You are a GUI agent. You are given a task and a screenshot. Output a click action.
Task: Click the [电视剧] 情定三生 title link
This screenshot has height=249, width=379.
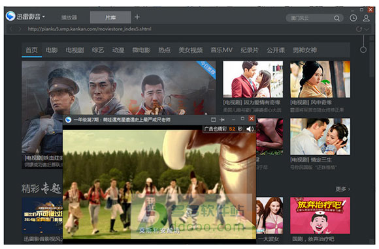pyautogui.click(x=311, y=160)
